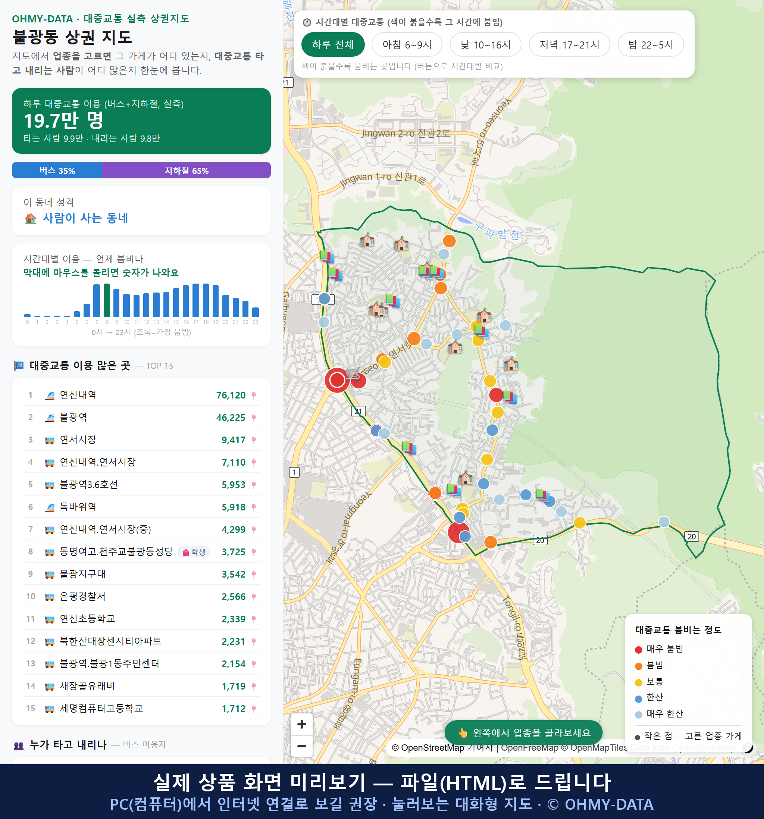Zoom in the map with plus button
The image size is (764, 819).
(301, 724)
